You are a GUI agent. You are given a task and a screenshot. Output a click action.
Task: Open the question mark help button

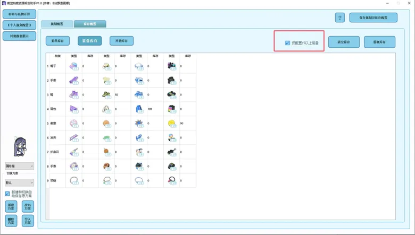[x=340, y=18]
